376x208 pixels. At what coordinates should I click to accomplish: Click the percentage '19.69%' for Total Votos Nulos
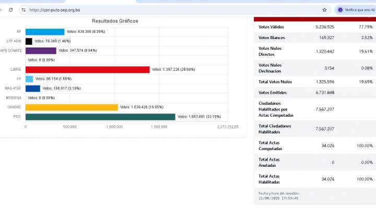point(366,82)
